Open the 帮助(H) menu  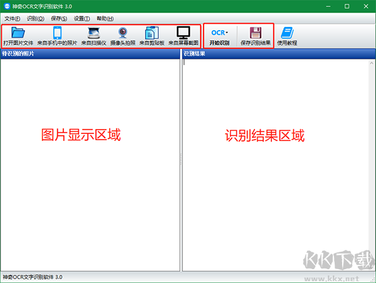105,18
